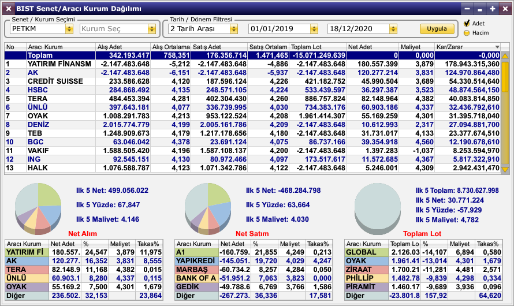
Task: Click the TERA red legend cell in Net Alım
Action: point(27,270)
